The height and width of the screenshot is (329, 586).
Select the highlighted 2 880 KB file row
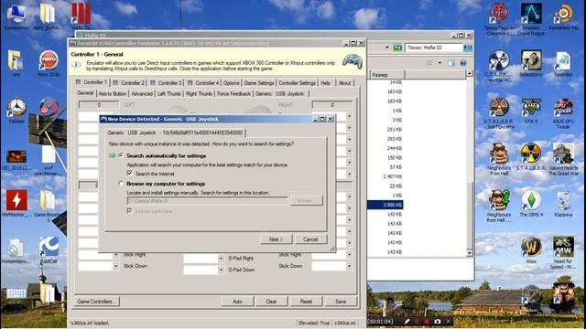click(x=385, y=205)
